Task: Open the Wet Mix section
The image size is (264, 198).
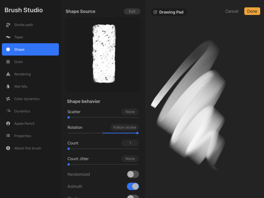Action: [30, 86]
